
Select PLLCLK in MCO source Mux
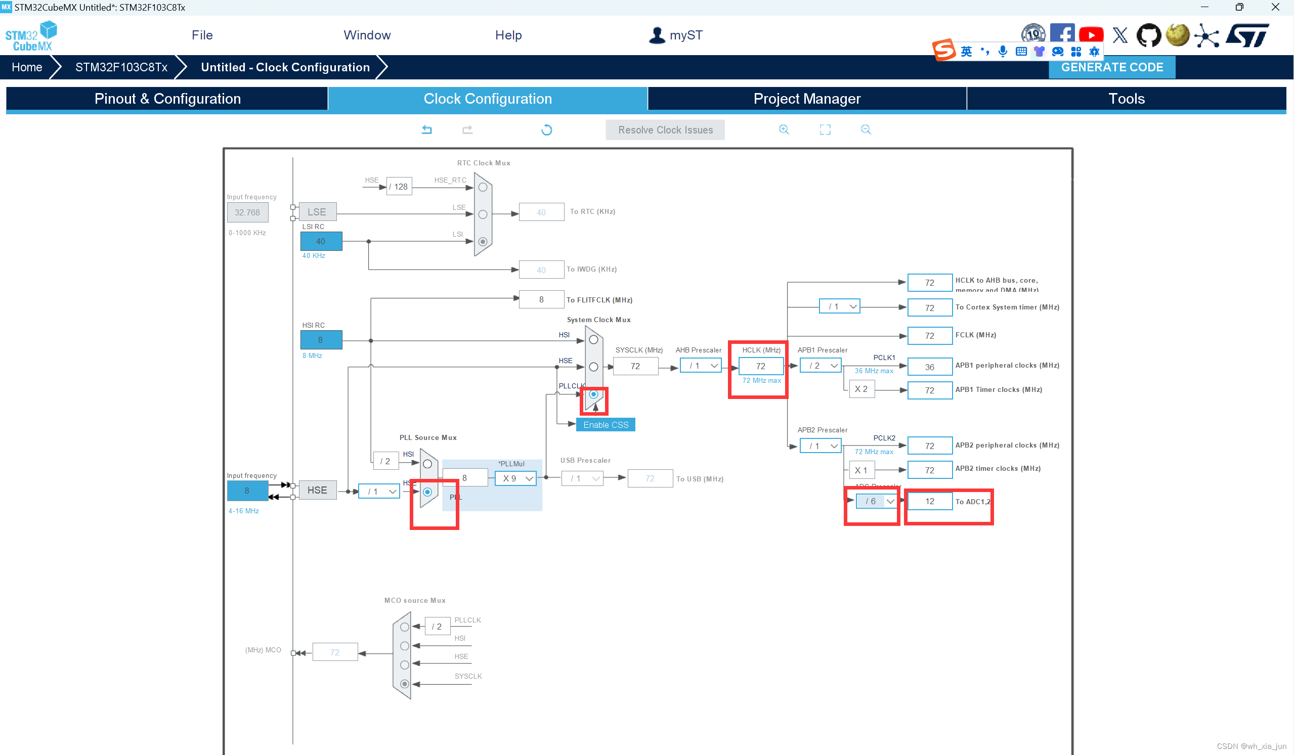coord(405,627)
